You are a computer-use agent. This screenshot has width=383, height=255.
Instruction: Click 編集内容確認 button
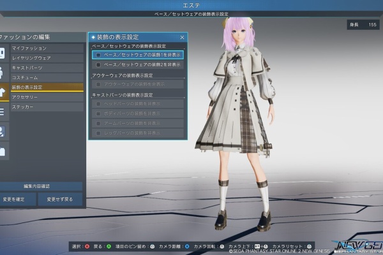(41, 186)
